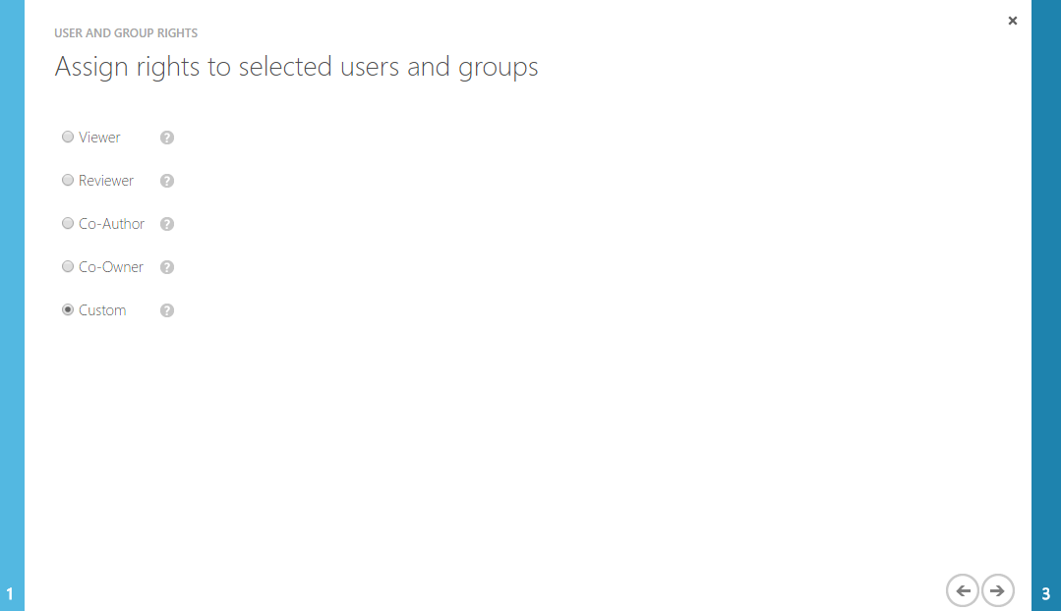Image resolution: width=1061 pixels, height=611 pixels.
Task: Show help tooltip for Reviewer
Action: pyautogui.click(x=167, y=181)
